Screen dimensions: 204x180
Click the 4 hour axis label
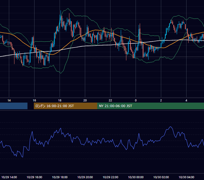(x=186, y=100)
